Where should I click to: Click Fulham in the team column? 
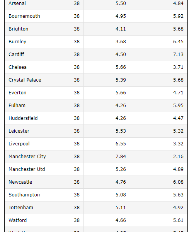coord(17,105)
